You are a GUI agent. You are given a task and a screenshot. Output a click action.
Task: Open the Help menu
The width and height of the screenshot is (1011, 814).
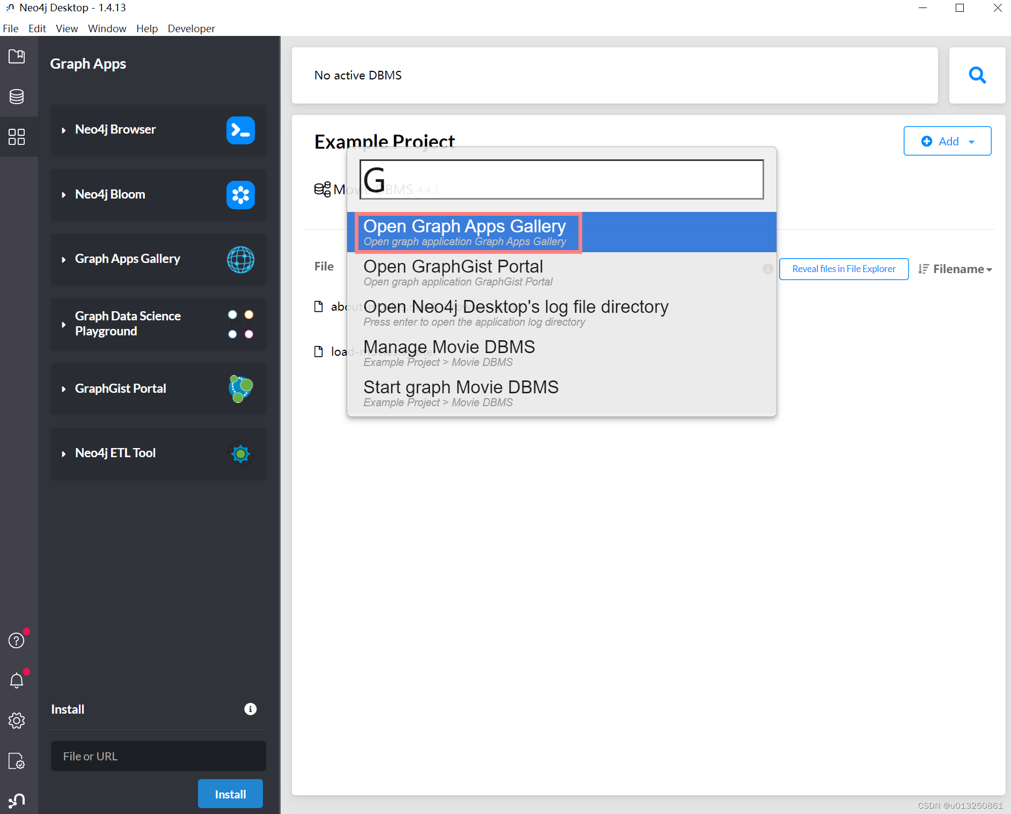click(147, 28)
